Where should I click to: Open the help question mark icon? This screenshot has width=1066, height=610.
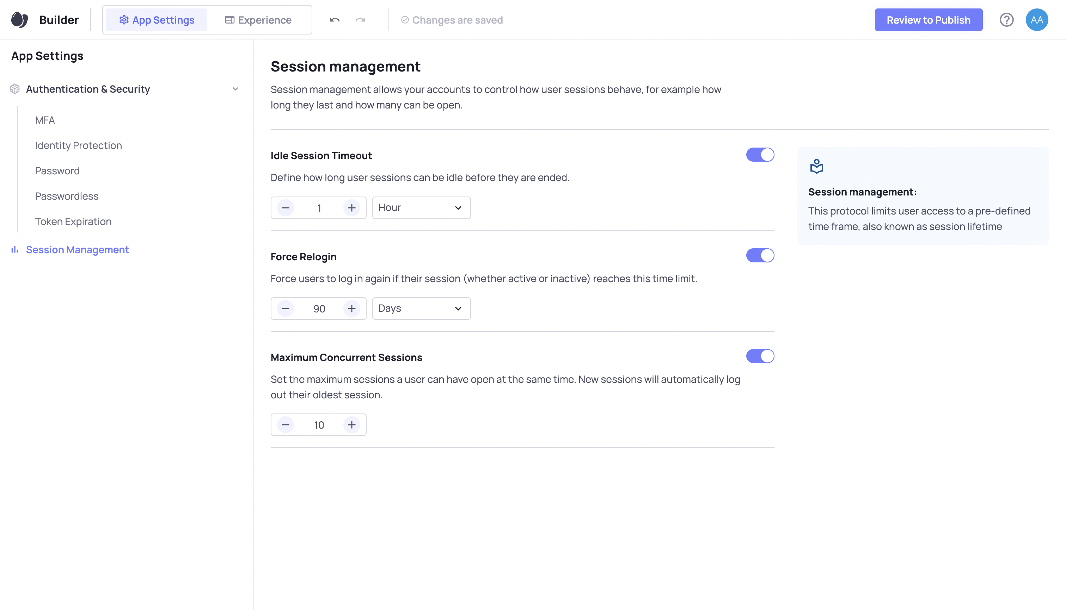tap(1006, 20)
